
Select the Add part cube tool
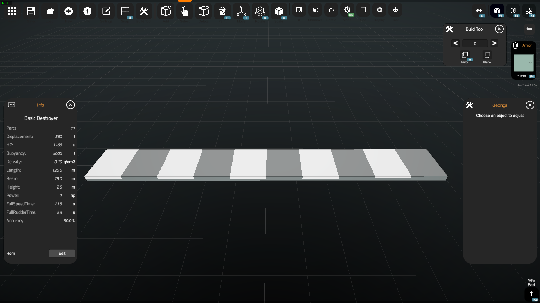tap(166, 11)
